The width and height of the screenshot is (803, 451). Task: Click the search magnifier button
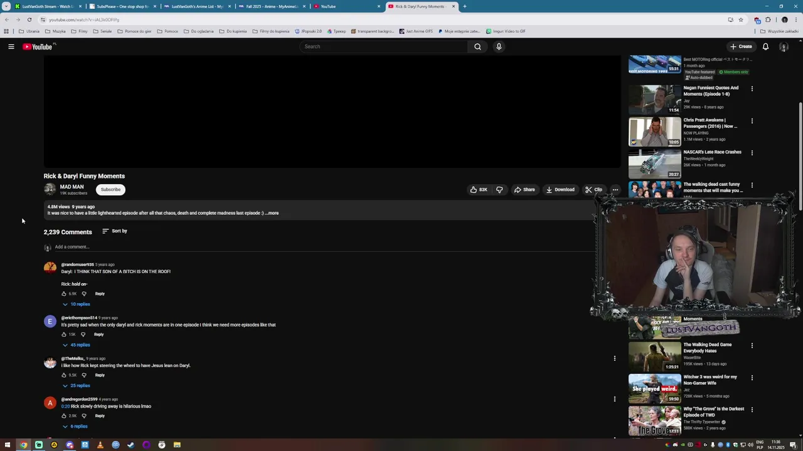(477, 46)
